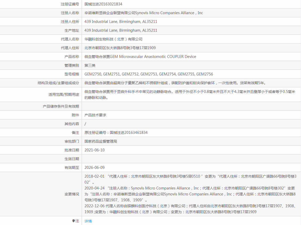
Task: Click the 适用范围/预期用途 label
Action: click(x=64, y=94)
